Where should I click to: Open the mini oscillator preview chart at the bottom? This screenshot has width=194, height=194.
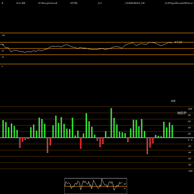coord(96,186)
